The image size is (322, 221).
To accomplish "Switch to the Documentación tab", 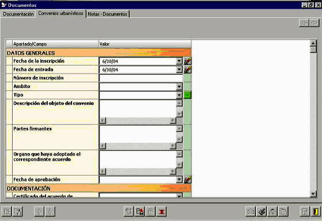I will 18,14.
